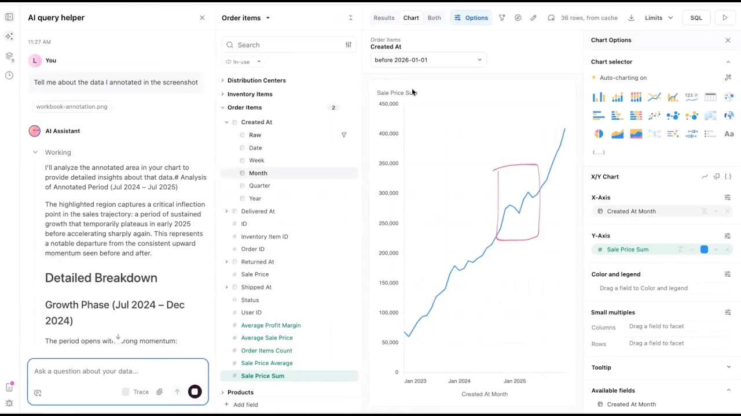This screenshot has height=416, width=741.
Task: Expand the Tooltip section
Action: [728, 367]
